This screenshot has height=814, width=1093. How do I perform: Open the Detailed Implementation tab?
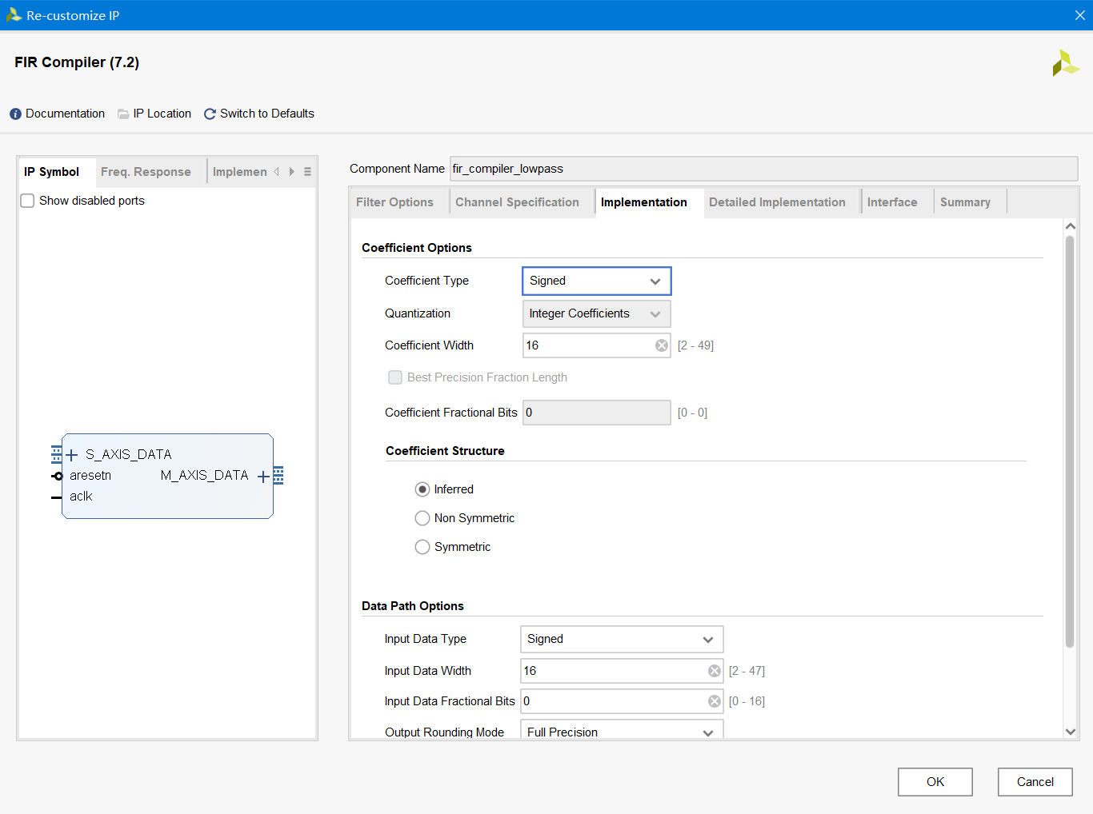777,202
